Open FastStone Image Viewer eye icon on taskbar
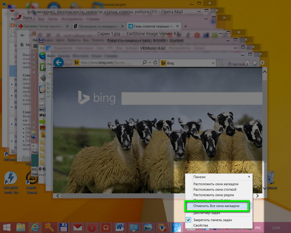Viewport: 291px width, 233px height. tap(162, 227)
